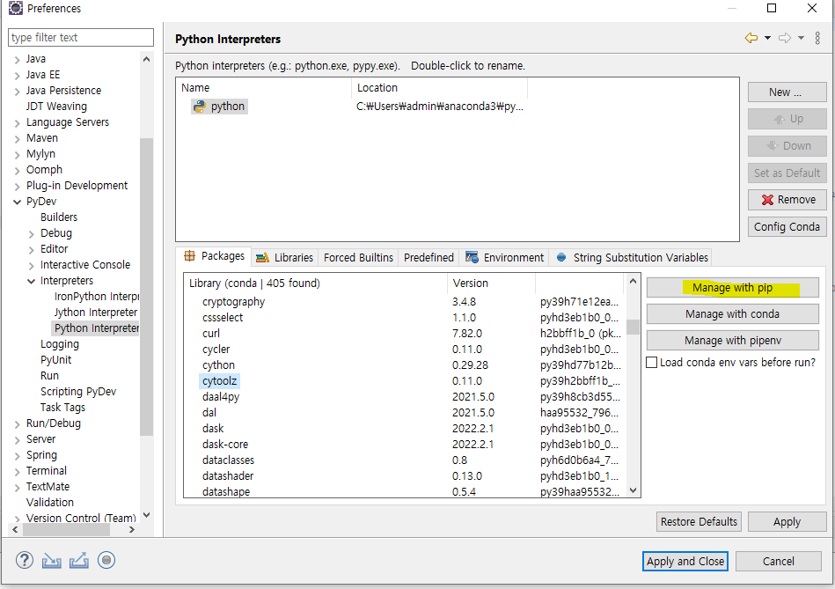The image size is (835, 589).
Task: Open back history dropdown arrow
Action: coord(767,38)
